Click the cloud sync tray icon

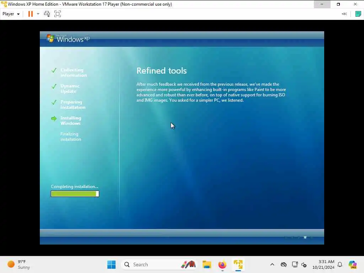[x=284, y=264]
